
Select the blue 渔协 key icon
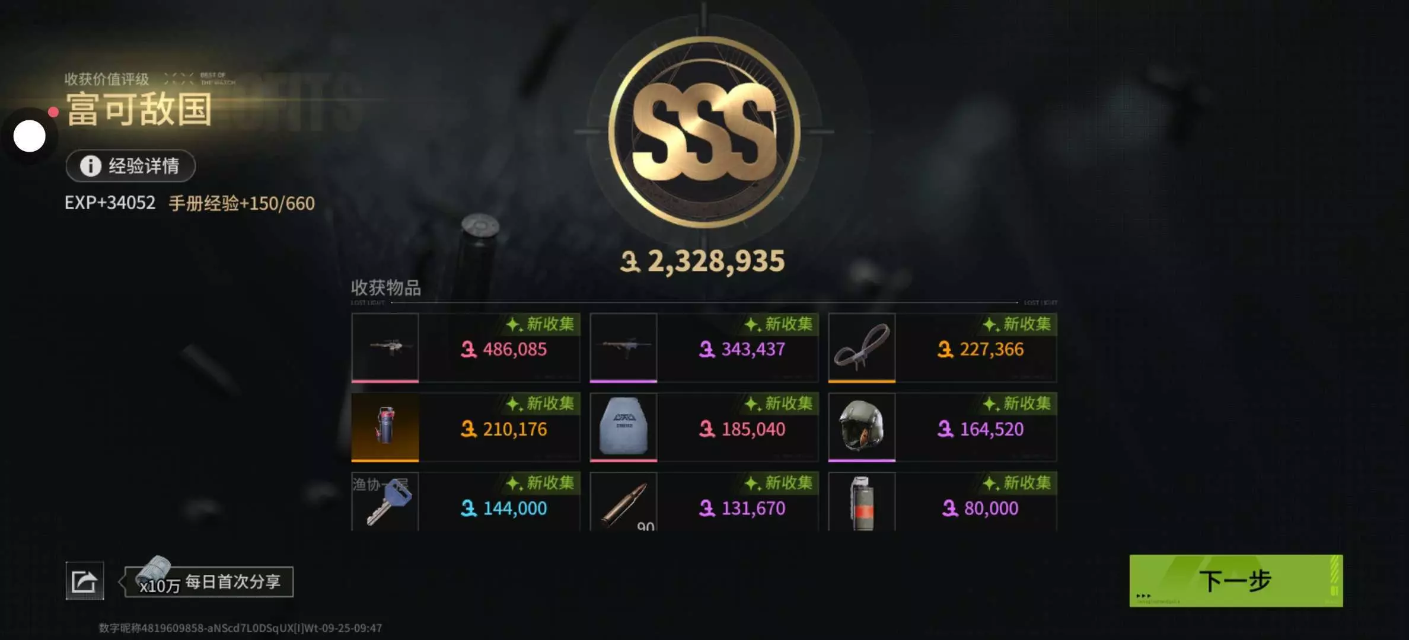coord(385,501)
